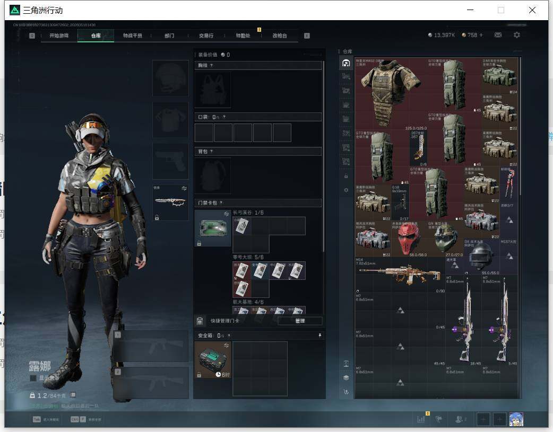Open the mail envelope icon

point(498,35)
